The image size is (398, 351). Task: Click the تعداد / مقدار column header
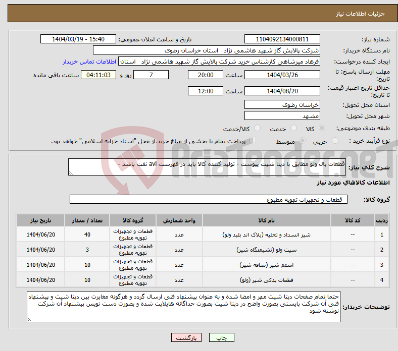87,220
